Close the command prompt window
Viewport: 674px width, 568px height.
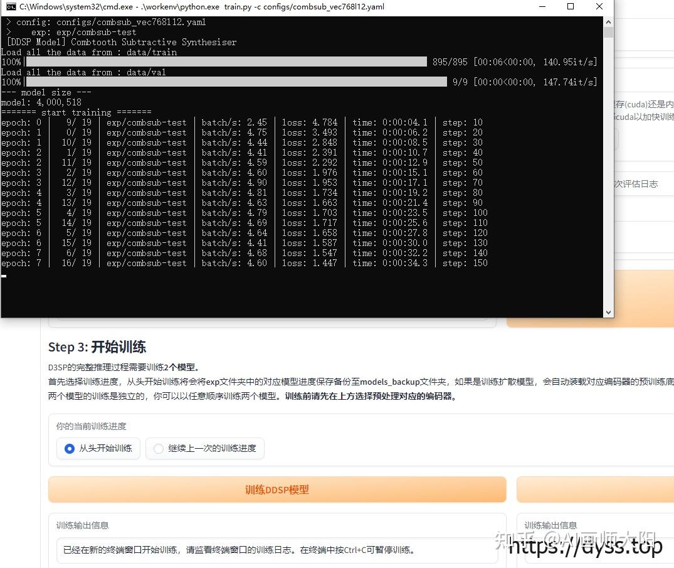point(599,6)
